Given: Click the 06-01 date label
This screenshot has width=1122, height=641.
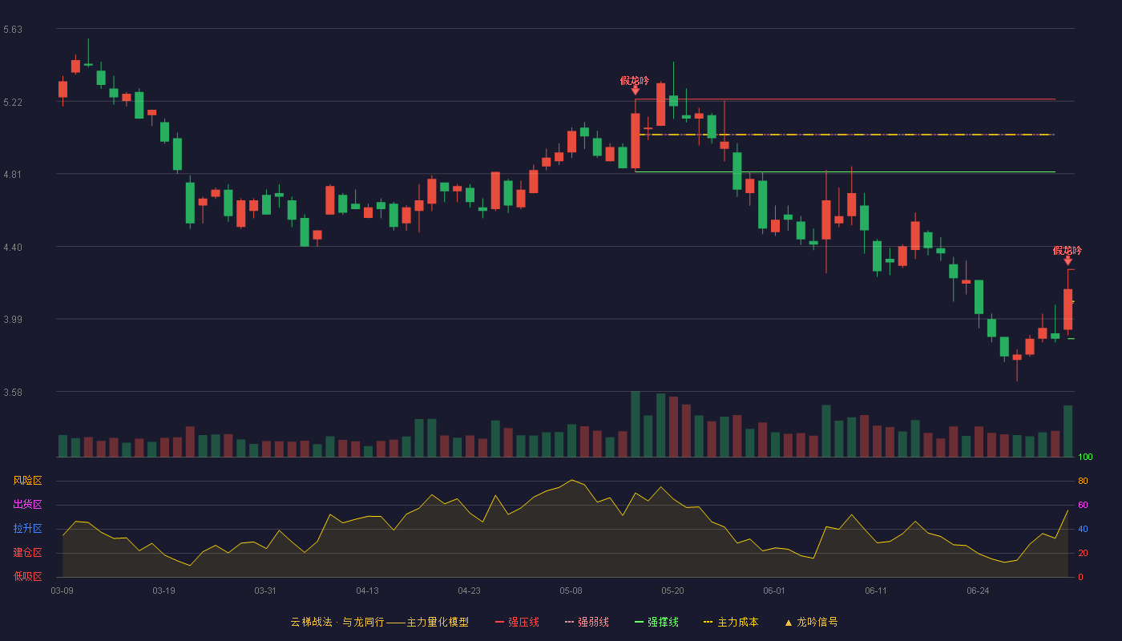Looking at the screenshot, I should pyautogui.click(x=774, y=591).
